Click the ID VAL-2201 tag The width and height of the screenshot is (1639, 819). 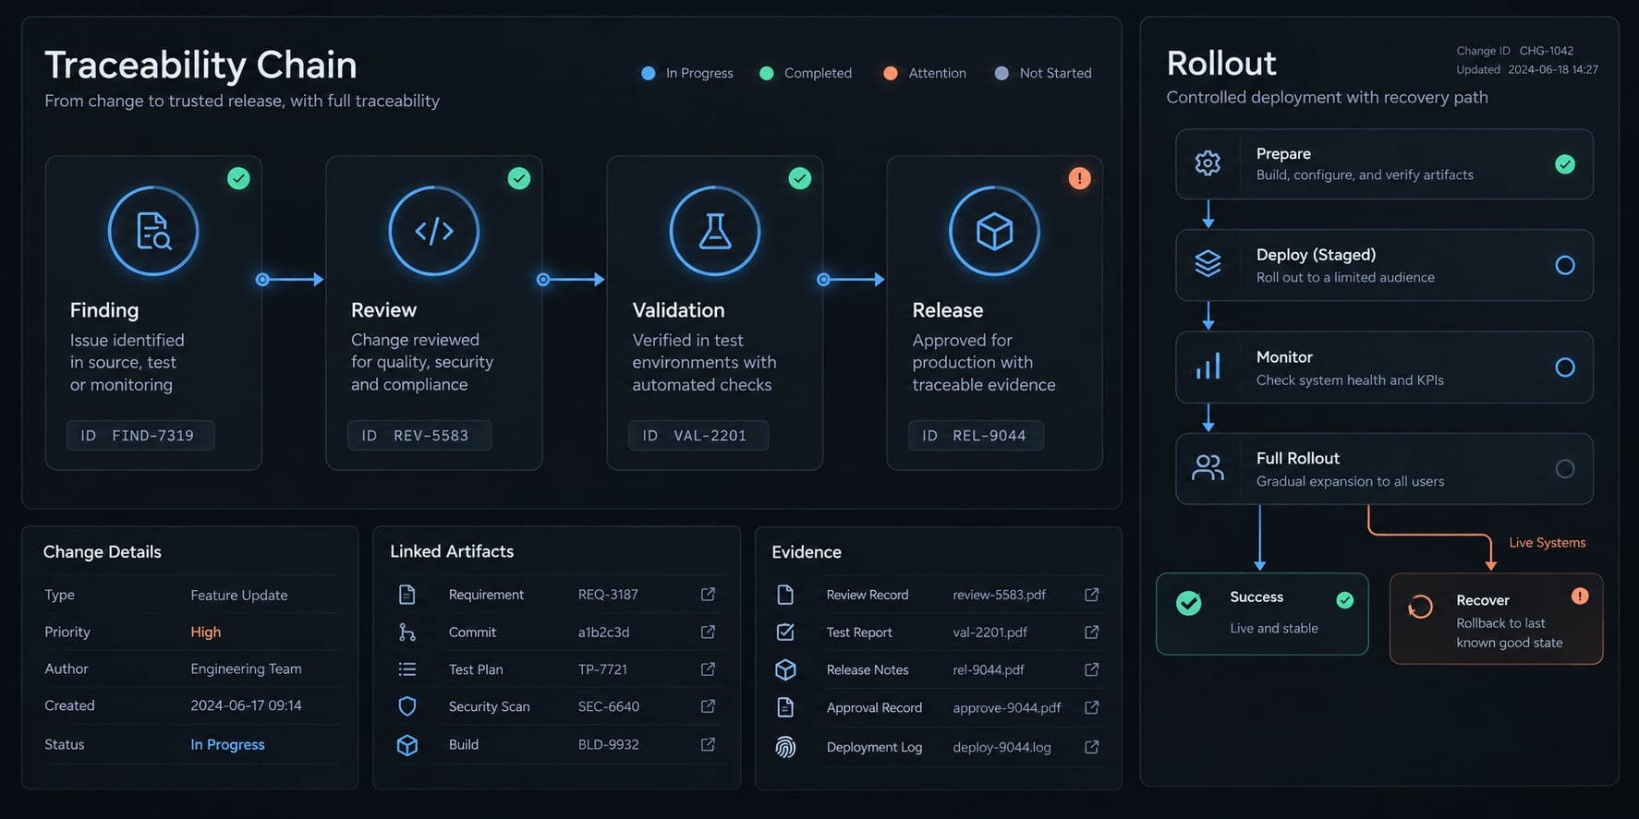698,435
